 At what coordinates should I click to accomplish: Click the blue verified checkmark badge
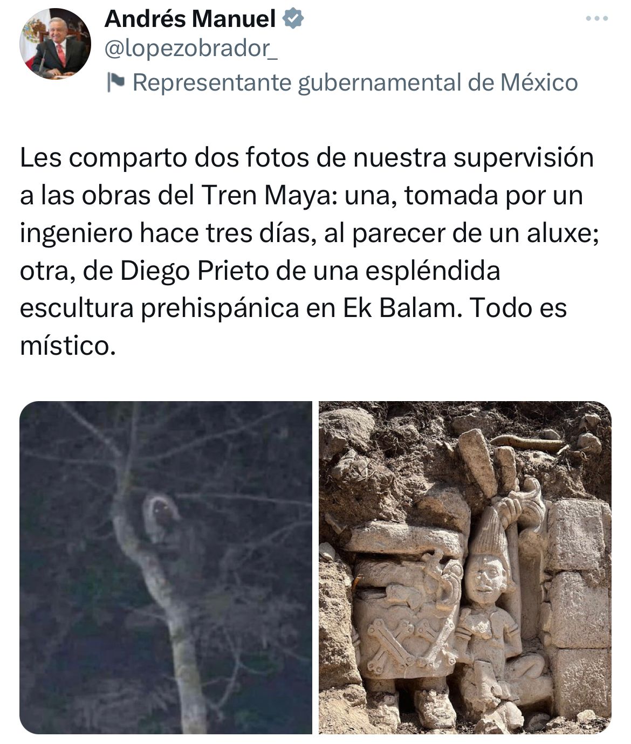tap(293, 19)
